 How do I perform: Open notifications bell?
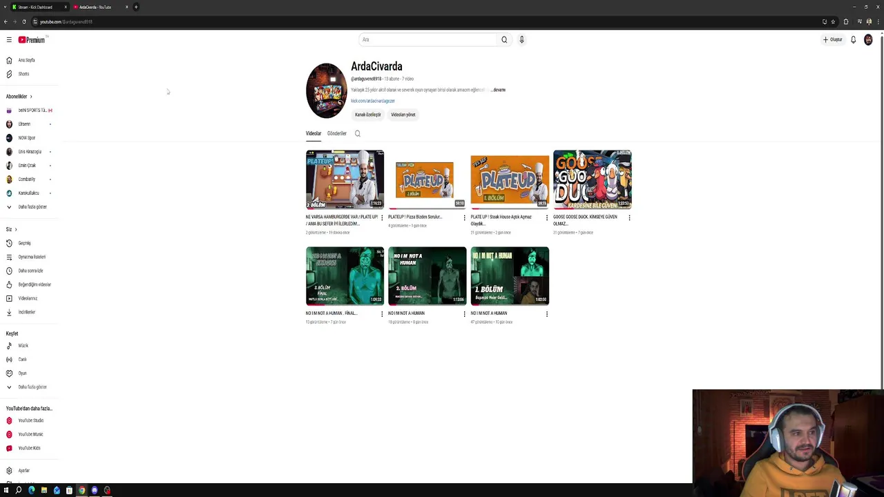point(853,40)
